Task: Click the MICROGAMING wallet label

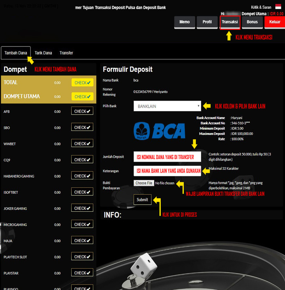Action: coord(15,225)
